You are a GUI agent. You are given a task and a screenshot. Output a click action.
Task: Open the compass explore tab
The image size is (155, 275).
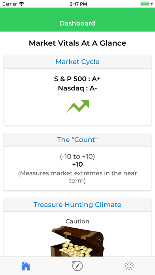pyautogui.click(x=77, y=266)
